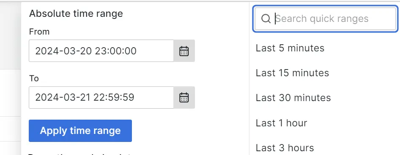Click the From label above first field
Image resolution: width=400 pixels, height=155 pixels.
[x=39, y=32]
